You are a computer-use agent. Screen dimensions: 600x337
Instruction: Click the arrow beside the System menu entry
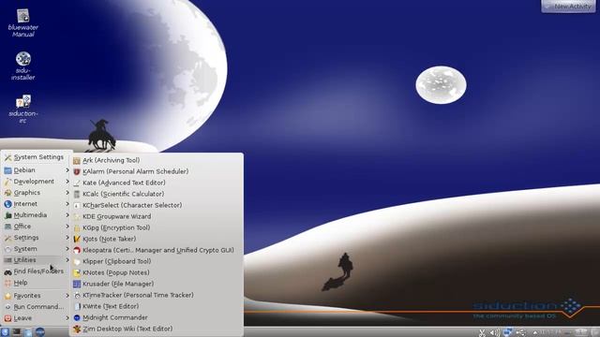tap(67, 249)
